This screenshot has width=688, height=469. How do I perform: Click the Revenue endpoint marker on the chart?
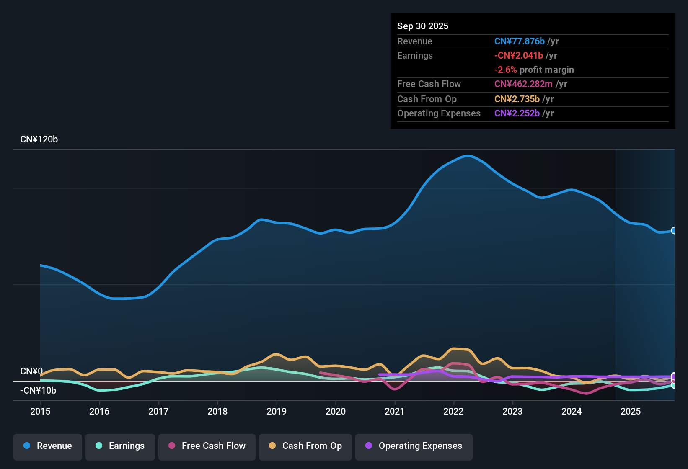674,230
